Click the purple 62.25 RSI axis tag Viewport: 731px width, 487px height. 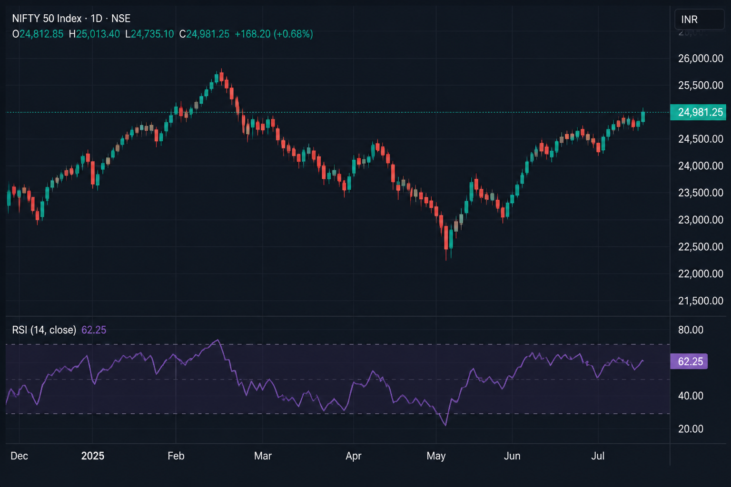click(x=689, y=361)
